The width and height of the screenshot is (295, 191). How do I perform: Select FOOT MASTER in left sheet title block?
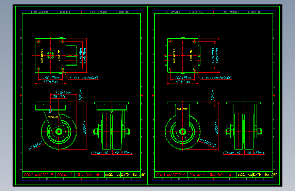point(36,175)
